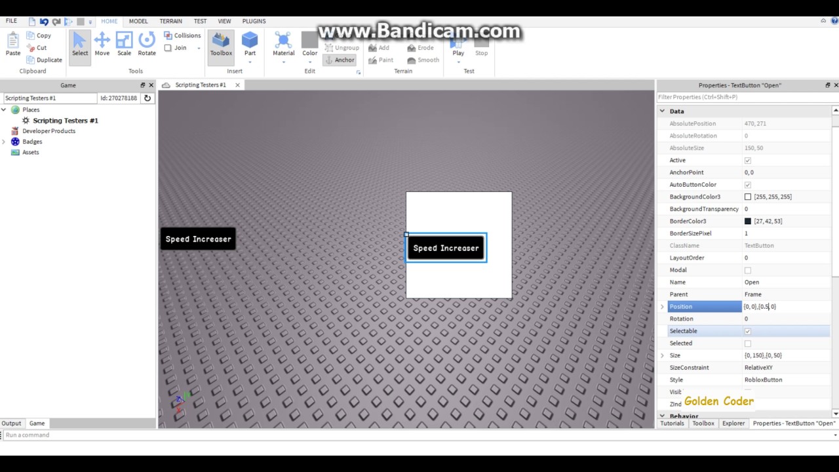
Task: Toggle the Active property checkbox
Action: point(747,161)
